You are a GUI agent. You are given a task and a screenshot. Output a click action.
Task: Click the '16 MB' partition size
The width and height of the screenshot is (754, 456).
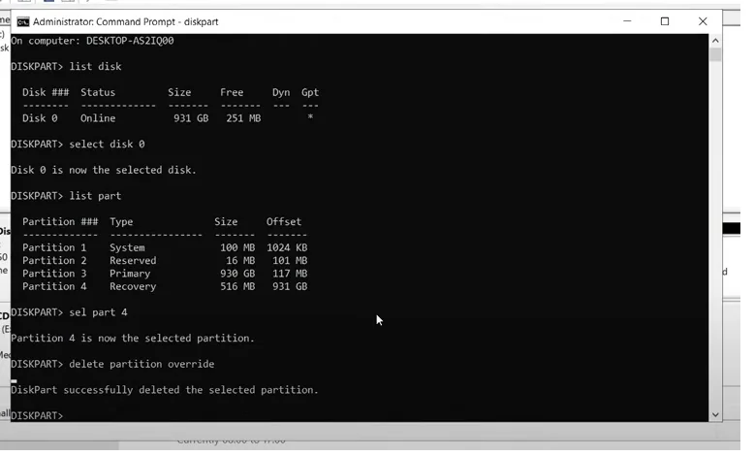click(240, 261)
